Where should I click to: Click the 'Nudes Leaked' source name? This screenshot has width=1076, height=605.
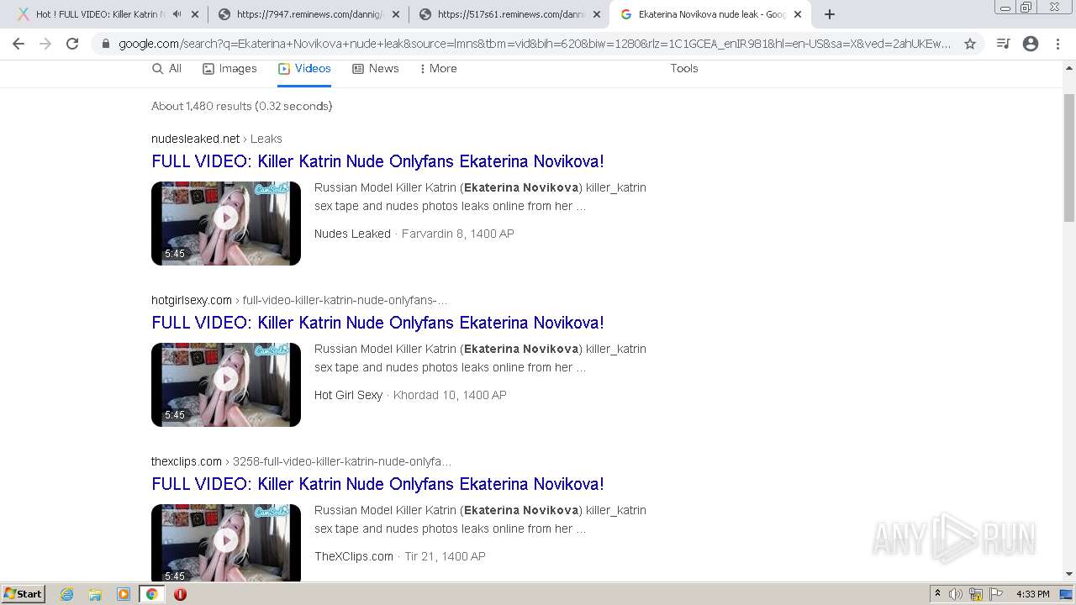click(x=352, y=234)
